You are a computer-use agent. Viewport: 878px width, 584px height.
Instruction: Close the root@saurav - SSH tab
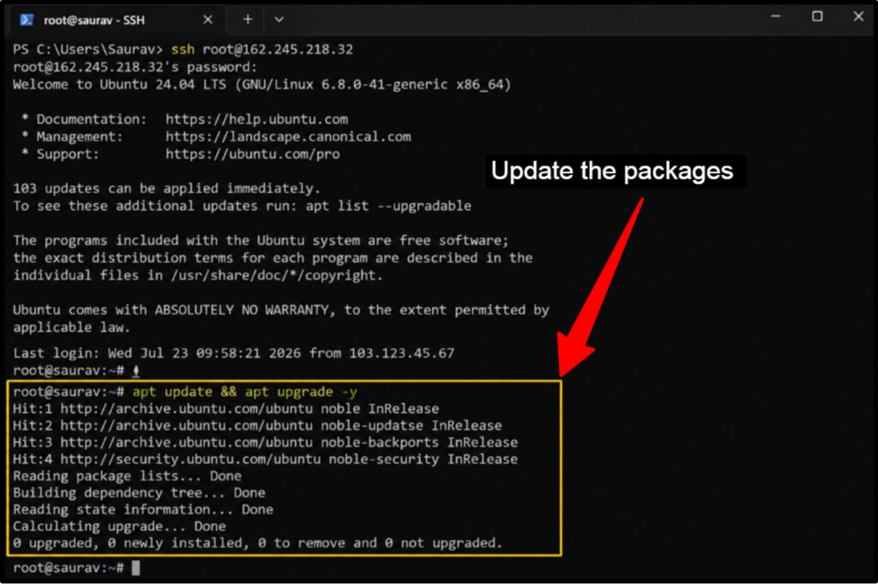tap(207, 20)
